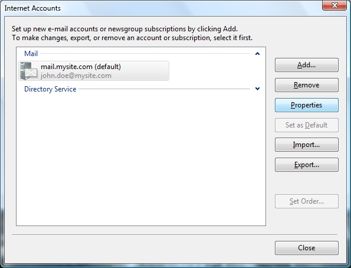351x268 pixels.
Task: Close the dialog using the Close button
Action: (306, 248)
